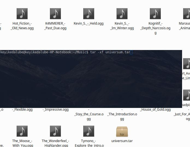
Task: Click the tar -xf universum.tar command text
Action: 110,52
